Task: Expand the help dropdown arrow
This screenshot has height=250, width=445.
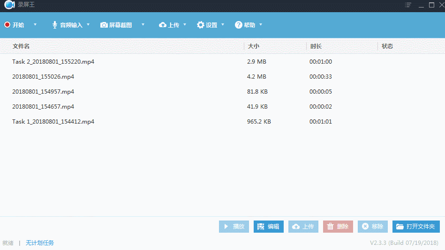Action: (261, 25)
